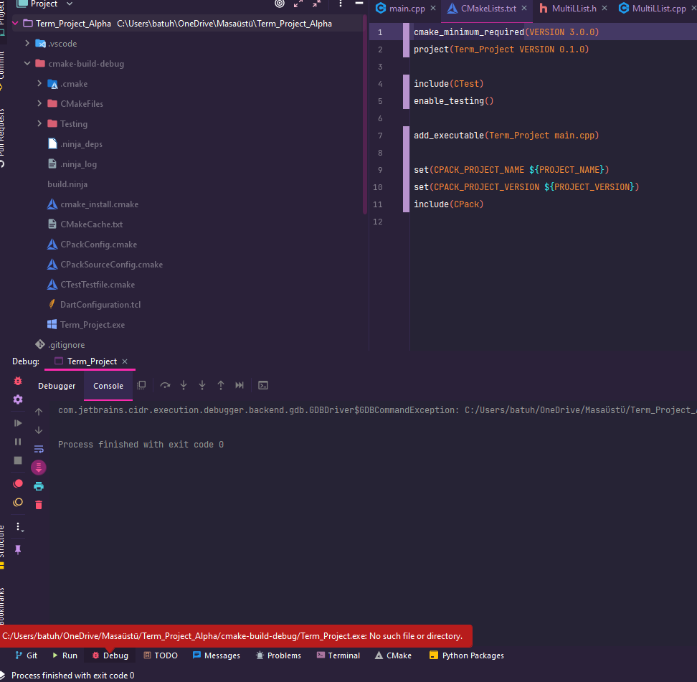Click the Rerun debug bug icon
This screenshot has width=697, height=682.
tap(18, 381)
